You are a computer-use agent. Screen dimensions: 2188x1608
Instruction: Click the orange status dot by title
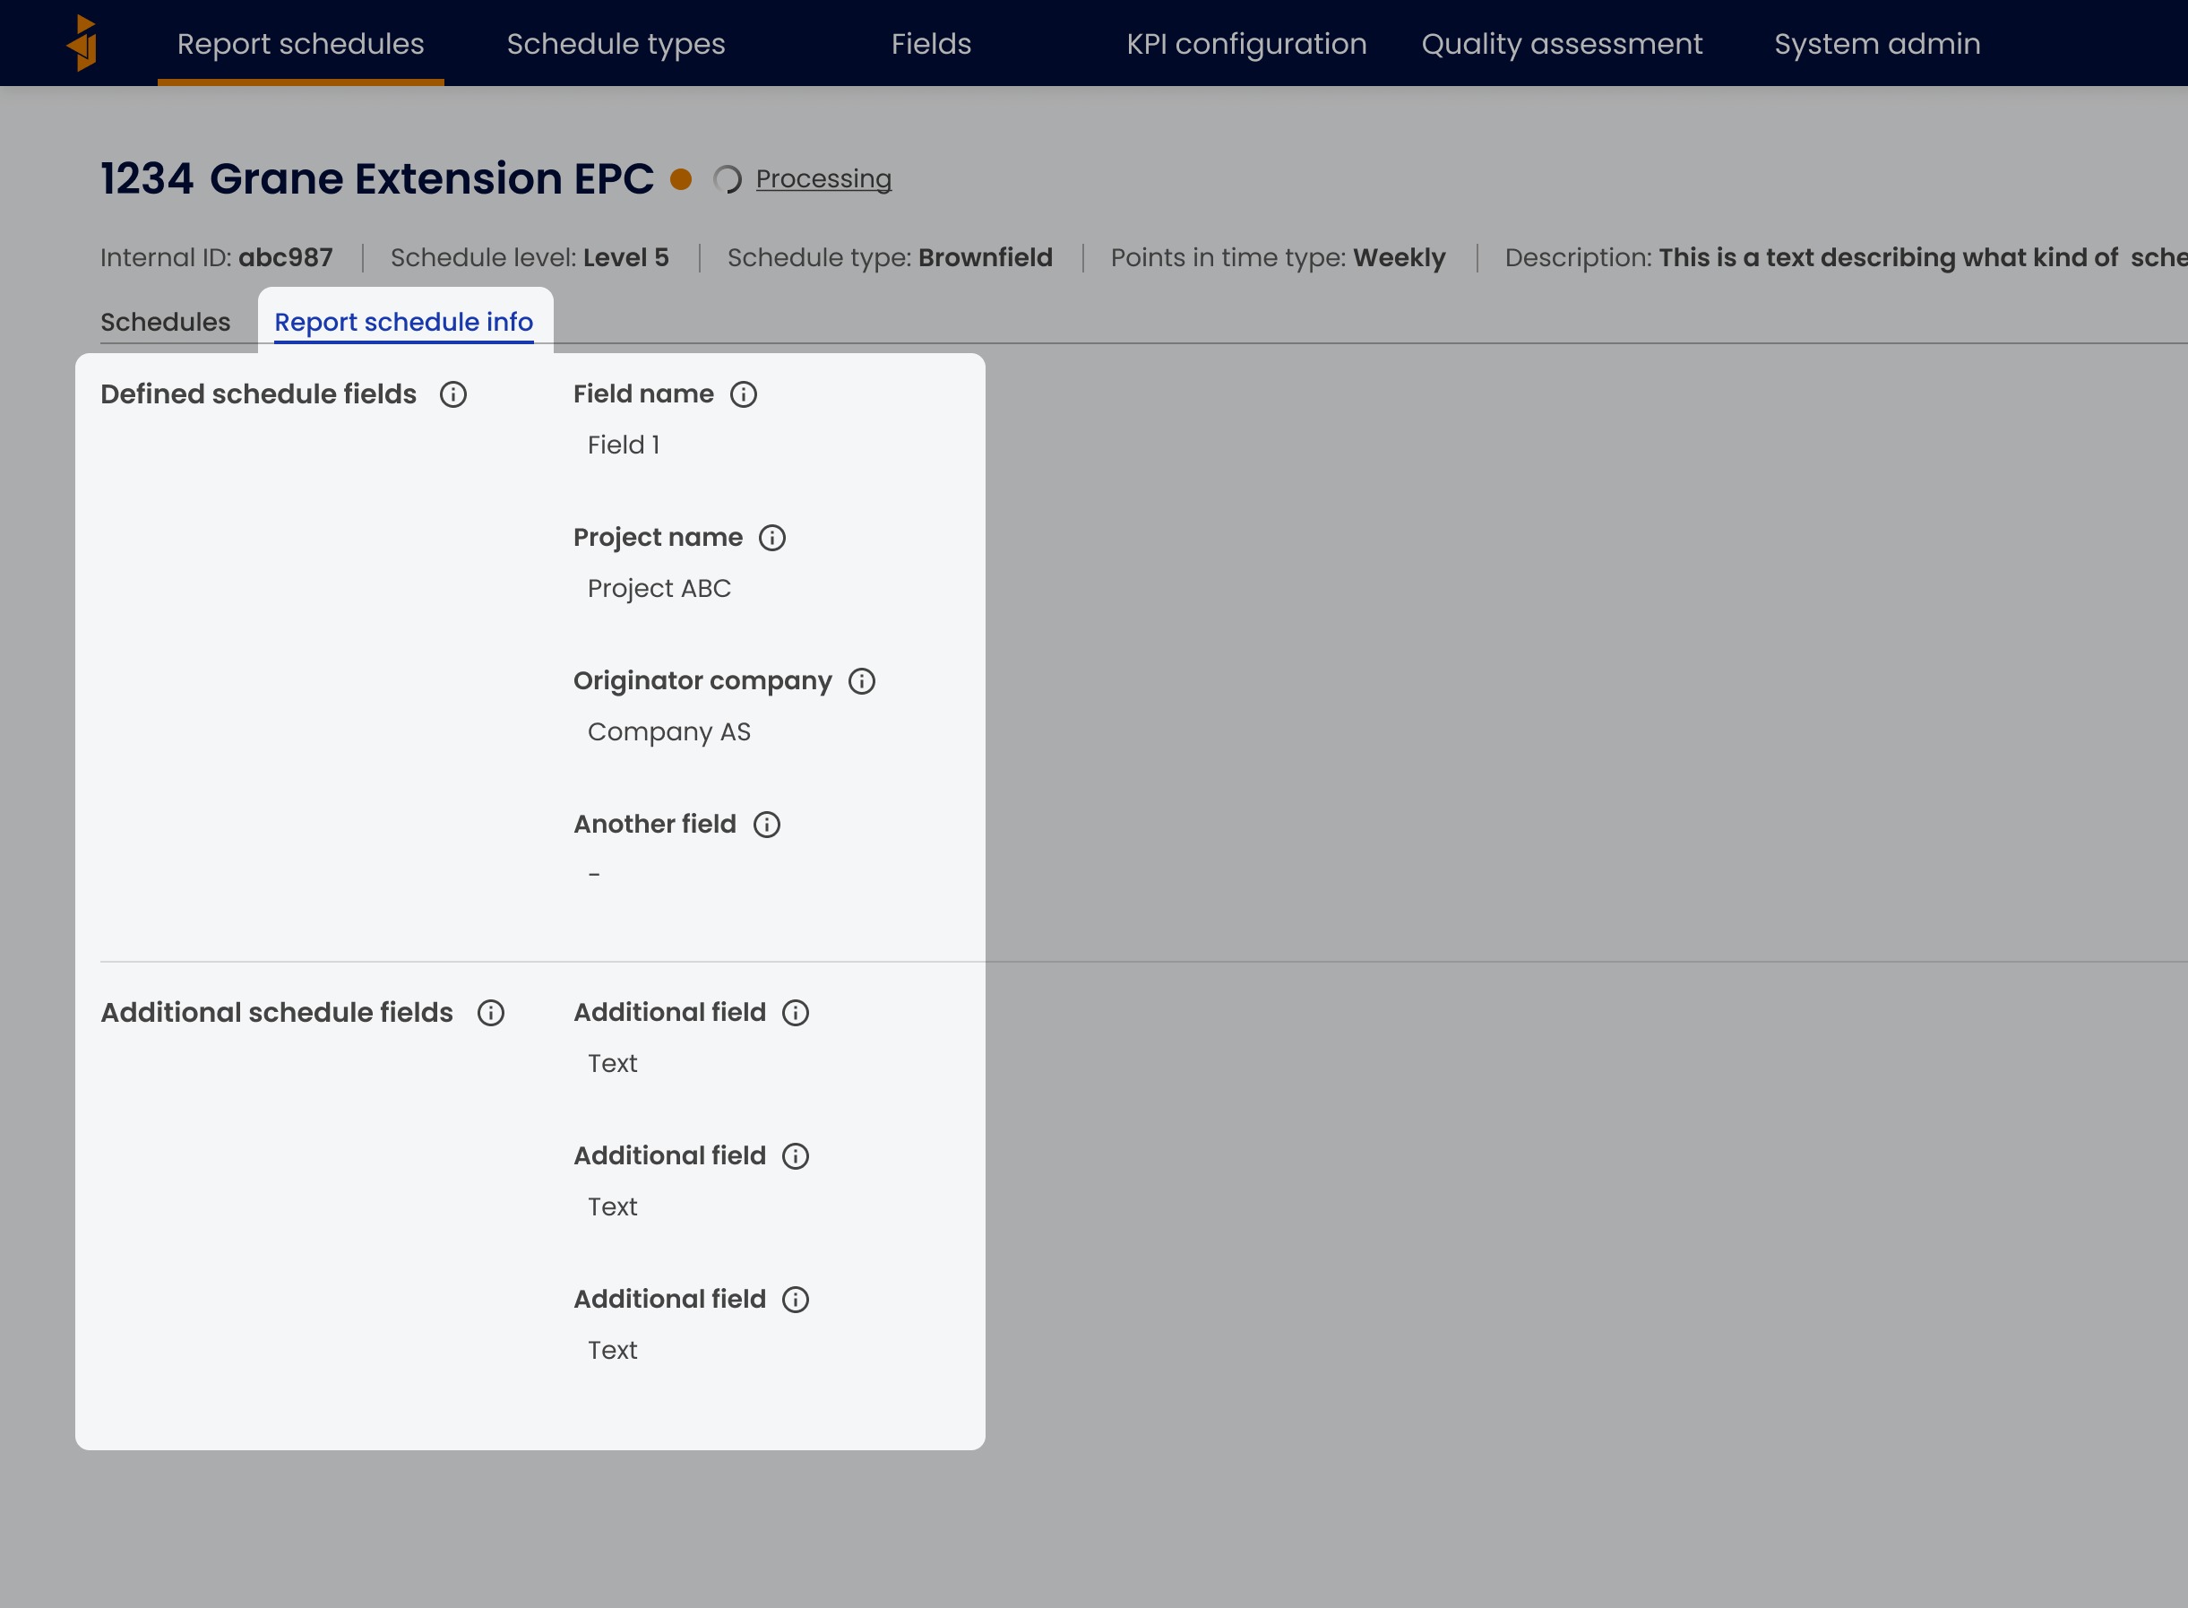pyautogui.click(x=681, y=179)
